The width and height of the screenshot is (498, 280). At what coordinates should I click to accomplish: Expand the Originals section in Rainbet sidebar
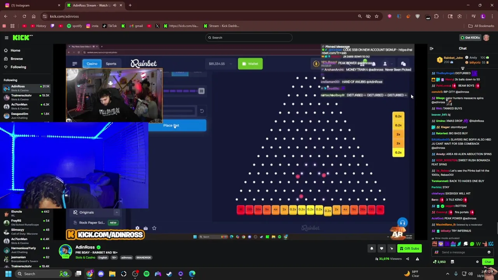click(117, 212)
